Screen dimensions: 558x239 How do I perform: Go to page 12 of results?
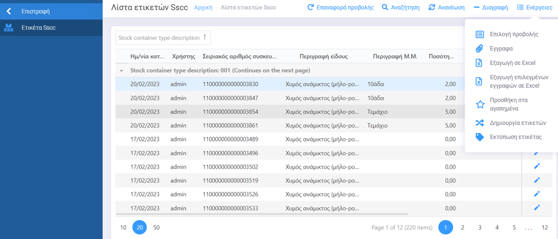545,227
